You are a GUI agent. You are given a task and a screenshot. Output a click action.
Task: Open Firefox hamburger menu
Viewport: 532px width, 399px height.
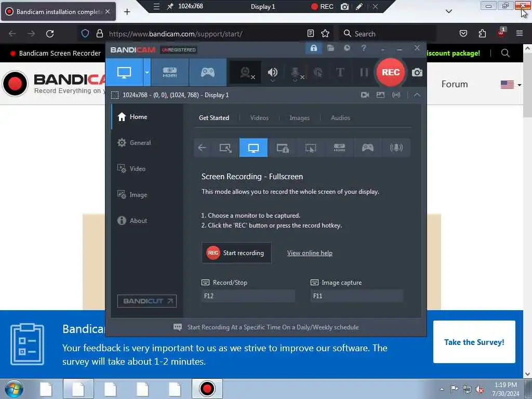[520, 33]
